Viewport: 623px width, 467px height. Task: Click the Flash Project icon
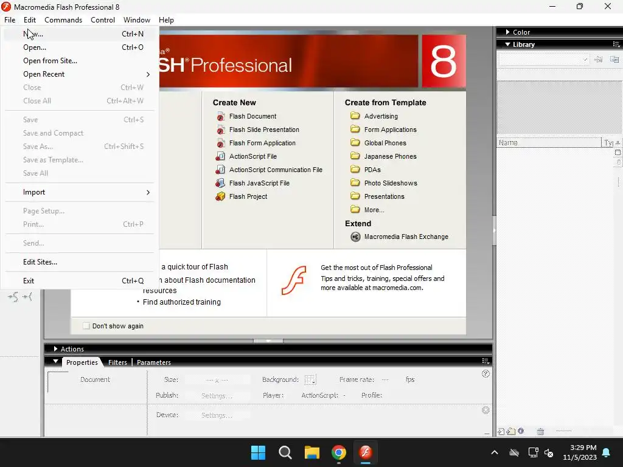tap(220, 196)
